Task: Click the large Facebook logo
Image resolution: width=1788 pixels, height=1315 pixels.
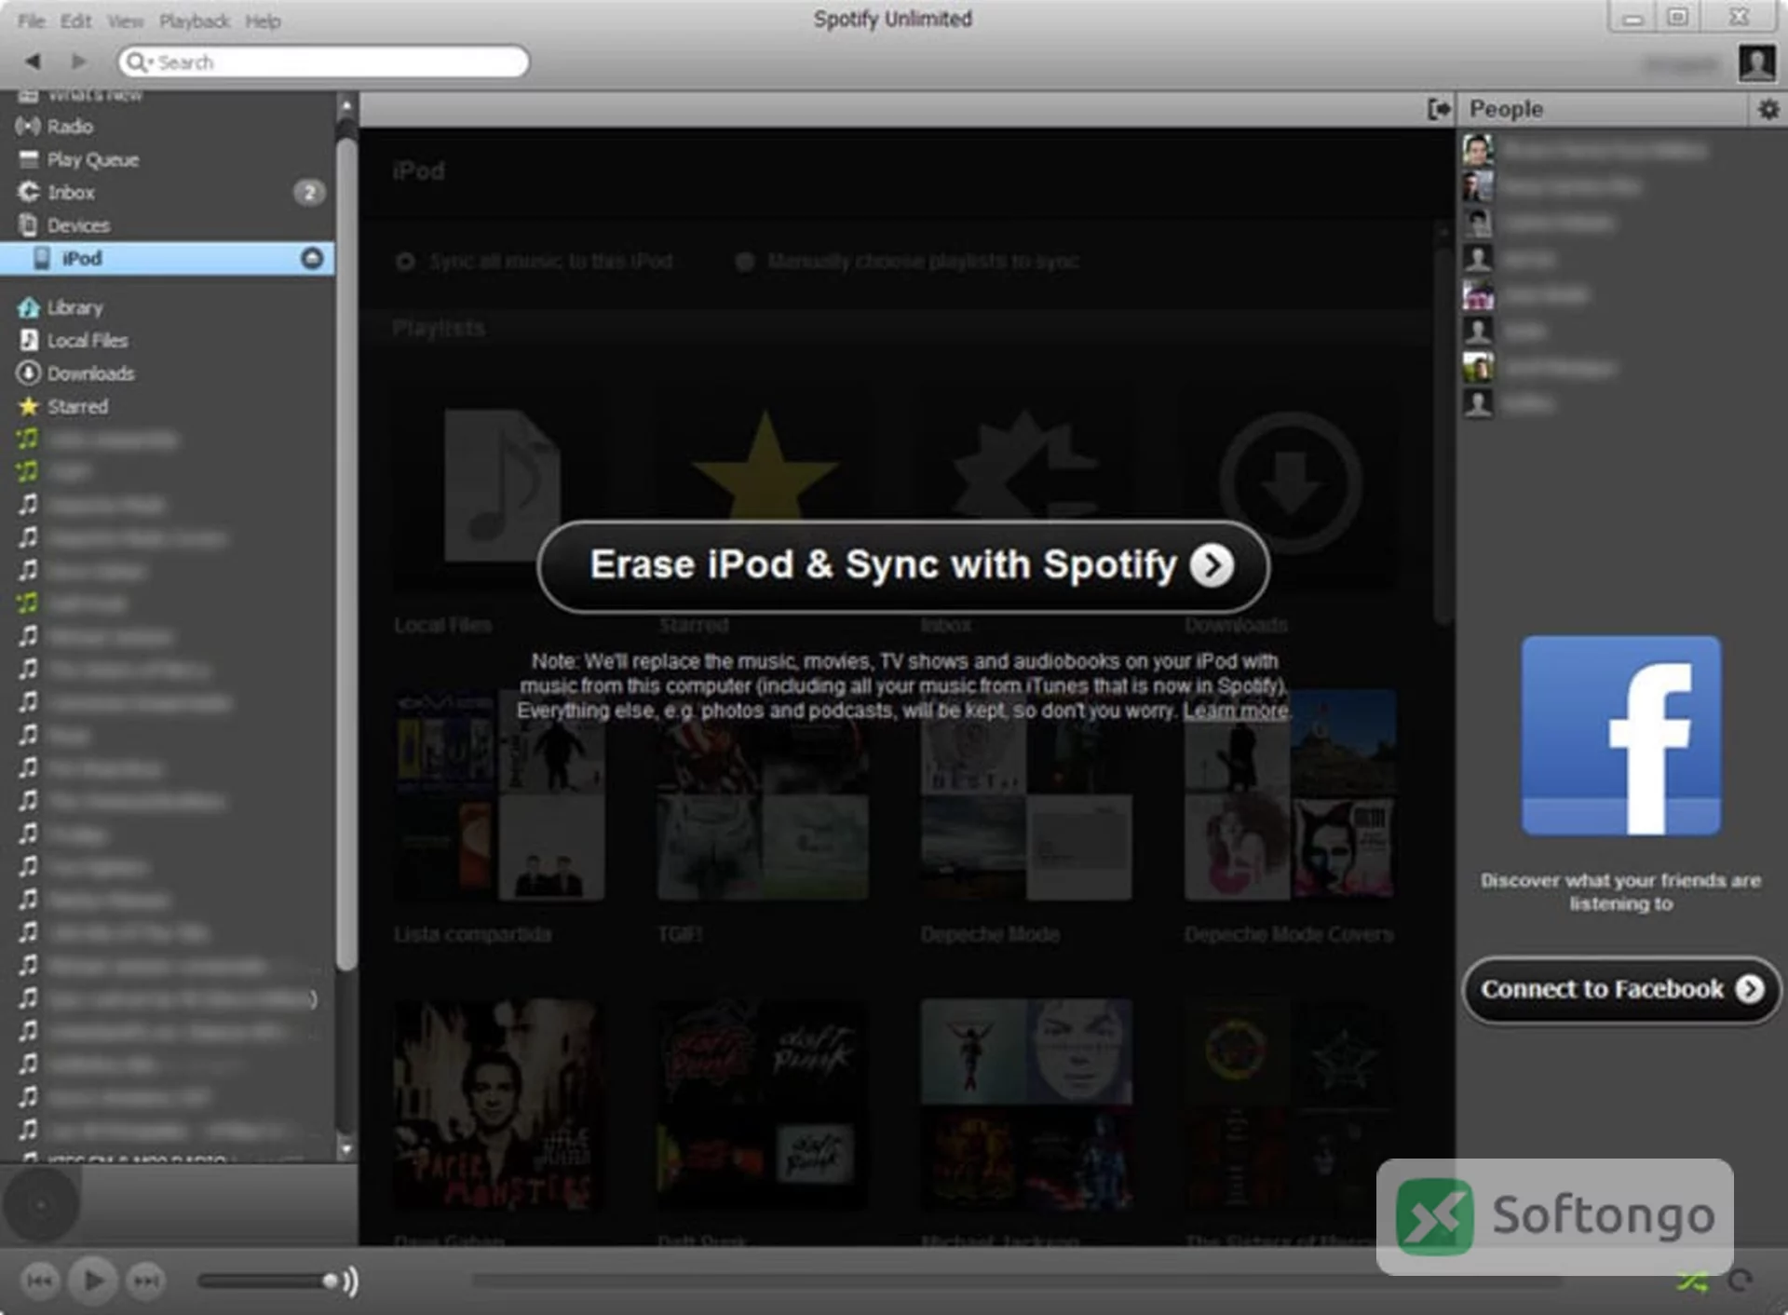Action: click(x=1621, y=736)
